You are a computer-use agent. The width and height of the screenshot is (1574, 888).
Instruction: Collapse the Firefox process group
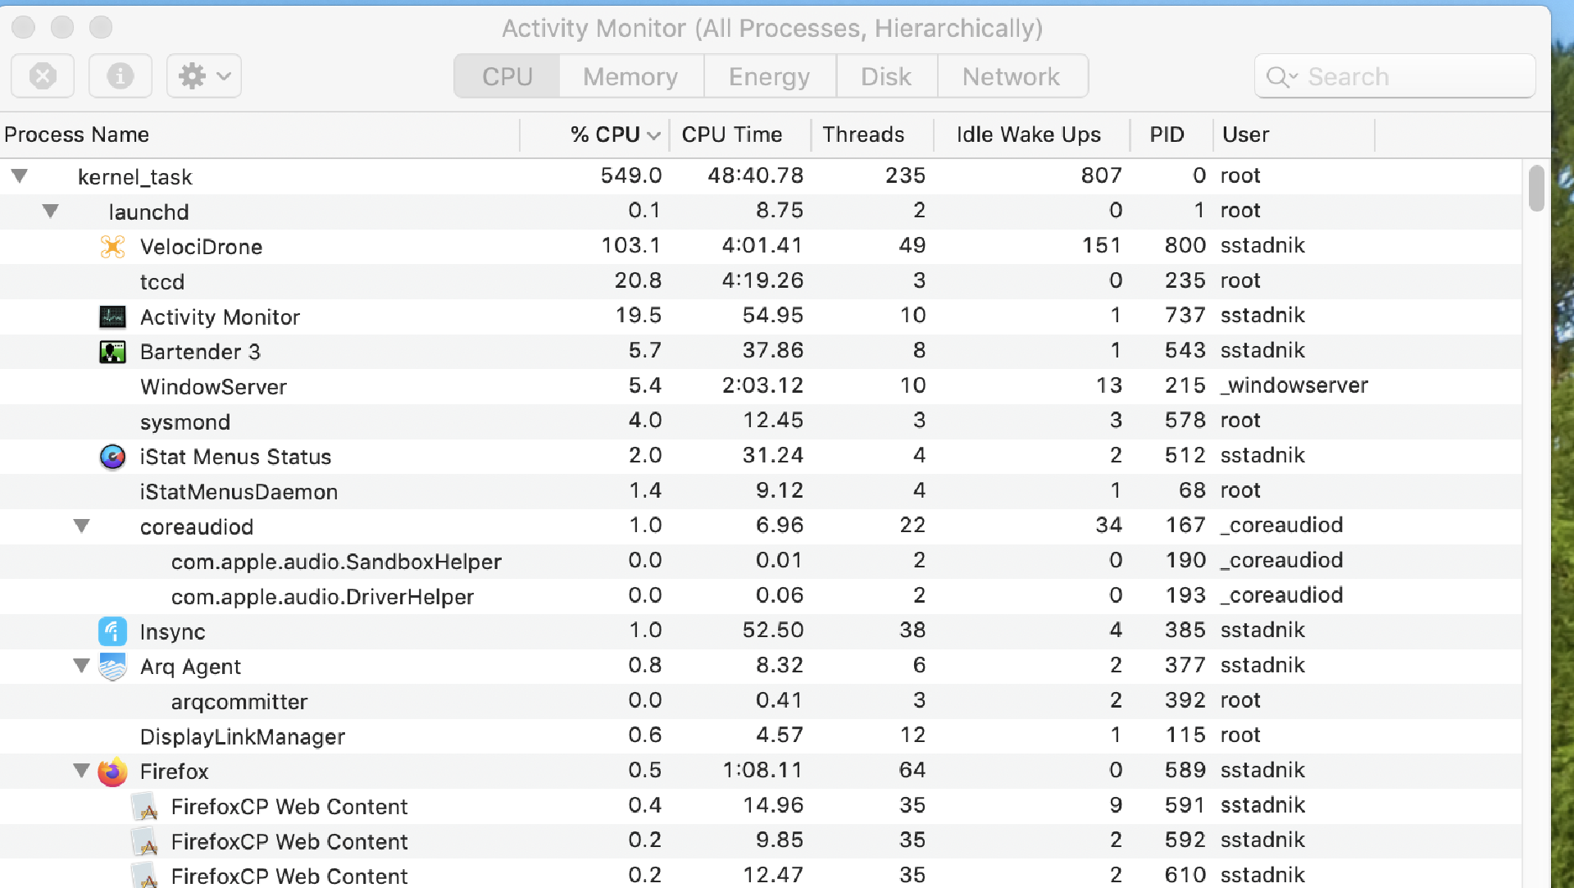point(81,771)
